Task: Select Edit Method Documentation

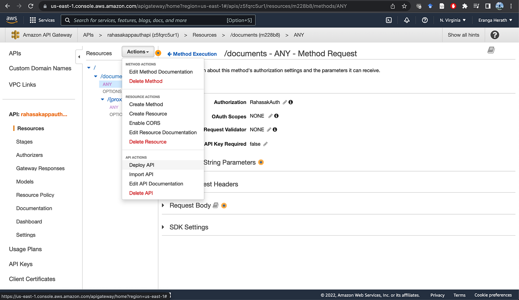Action: (161, 72)
